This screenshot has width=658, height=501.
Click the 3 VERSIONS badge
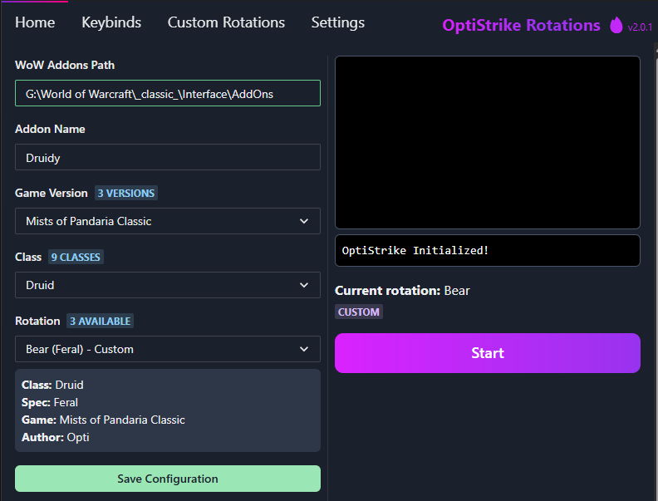[126, 193]
